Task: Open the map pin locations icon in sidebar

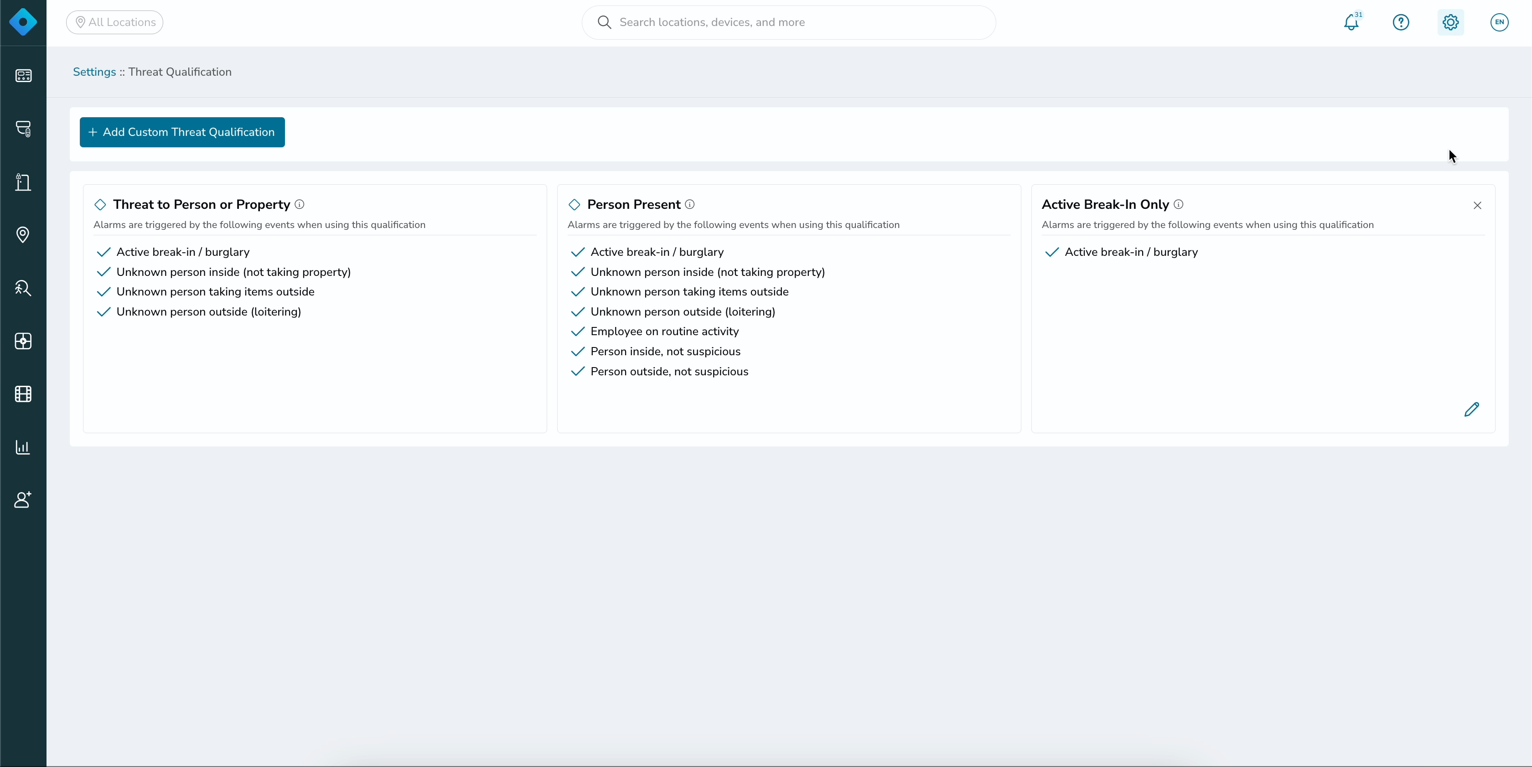Action: click(x=23, y=235)
